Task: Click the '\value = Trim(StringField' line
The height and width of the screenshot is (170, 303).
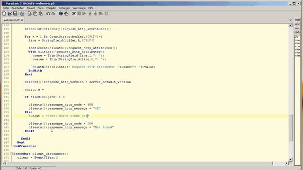Action: coord(69,59)
